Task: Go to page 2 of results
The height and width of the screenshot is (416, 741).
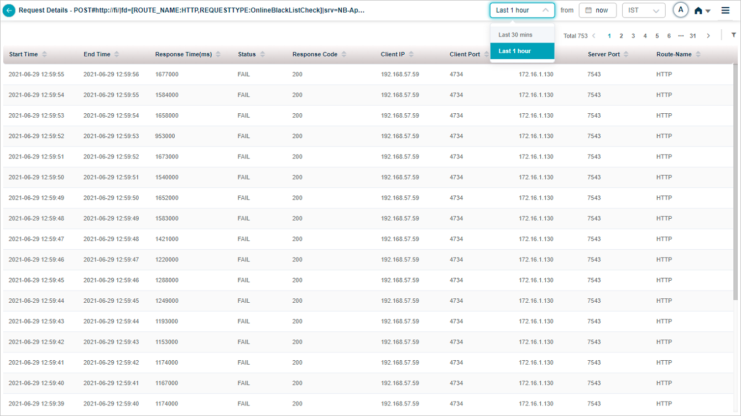Action: pos(621,36)
